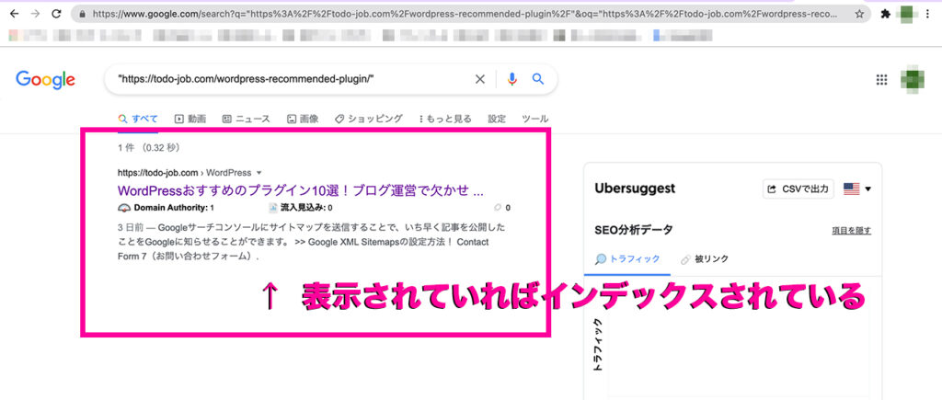Click the browser back arrow
Viewport: 942px width, 400px height.
[x=15, y=13]
